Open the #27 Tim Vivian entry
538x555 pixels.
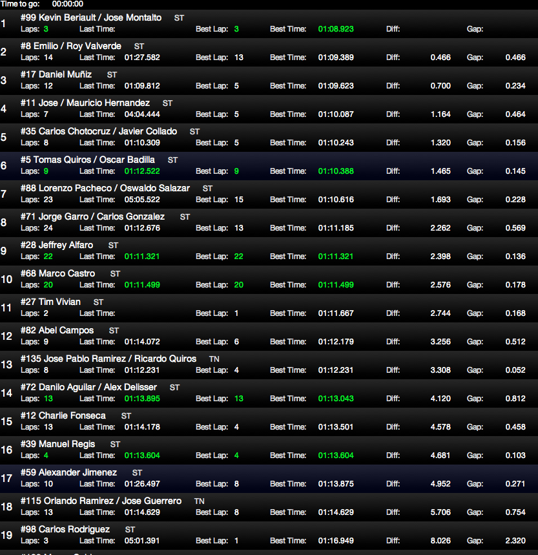(50, 302)
